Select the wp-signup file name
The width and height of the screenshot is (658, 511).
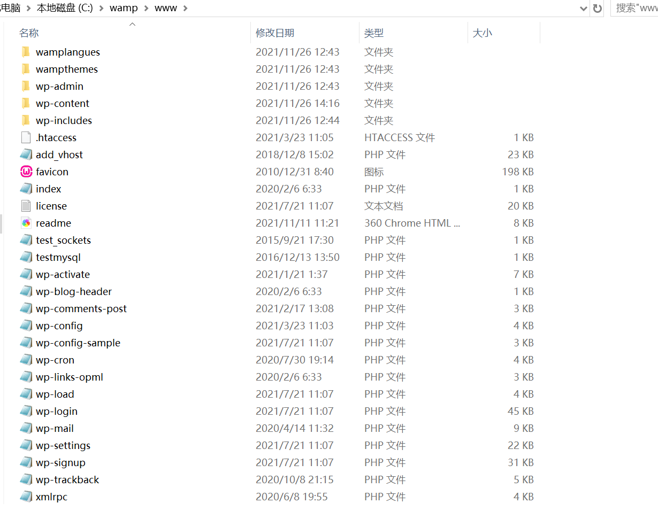60,462
